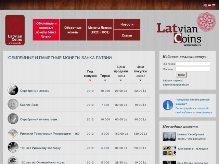Click Забыли пароль? link
The image size is (219, 164).
pyautogui.click(x=173, y=81)
